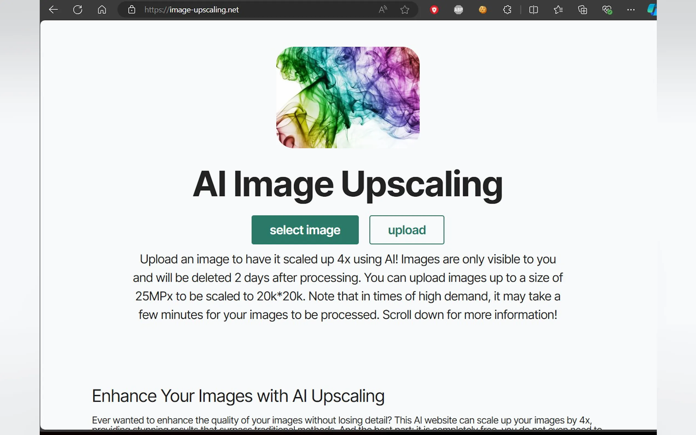This screenshot has height=435, width=696.
Task: View site info via the lock icon
Action: point(132,10)
